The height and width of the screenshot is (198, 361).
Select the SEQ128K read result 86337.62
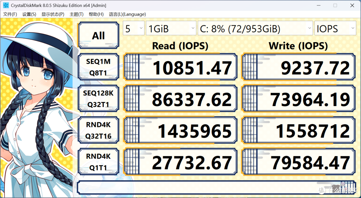[180, 99]
